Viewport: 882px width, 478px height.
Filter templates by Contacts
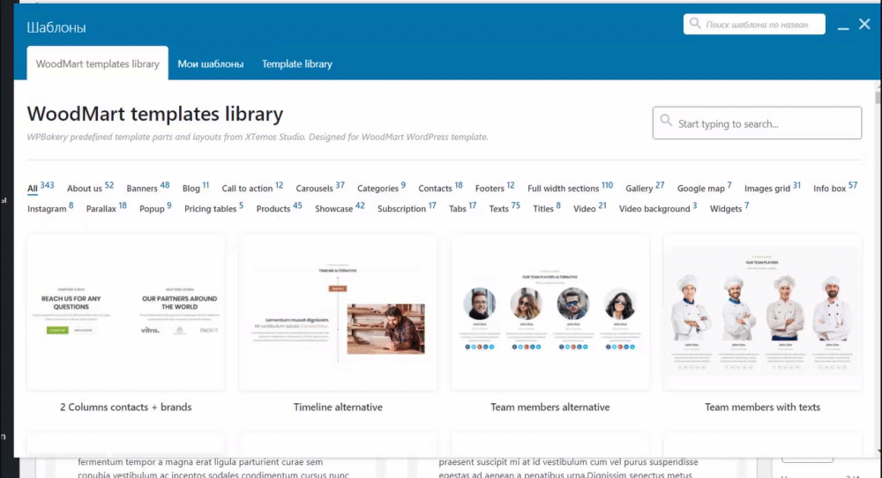click(440, 187)
